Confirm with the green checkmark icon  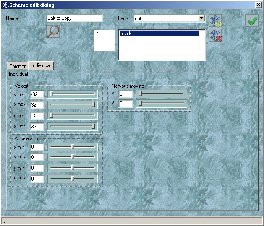(x=252, y=21)
